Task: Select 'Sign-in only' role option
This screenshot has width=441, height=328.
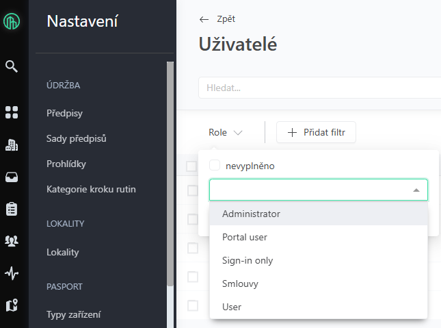Action: (x=248, y=260)
